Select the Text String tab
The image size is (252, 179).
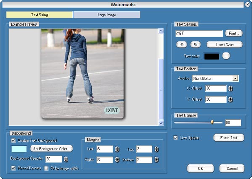pos(40,15)
